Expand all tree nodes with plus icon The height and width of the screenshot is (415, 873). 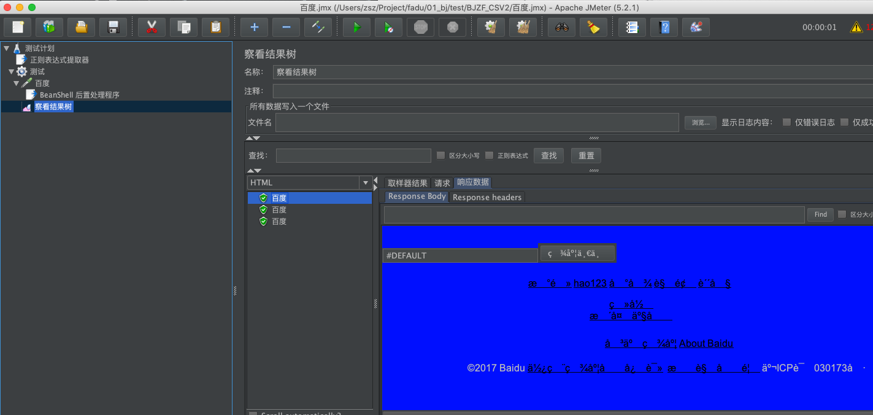[254, 27]
